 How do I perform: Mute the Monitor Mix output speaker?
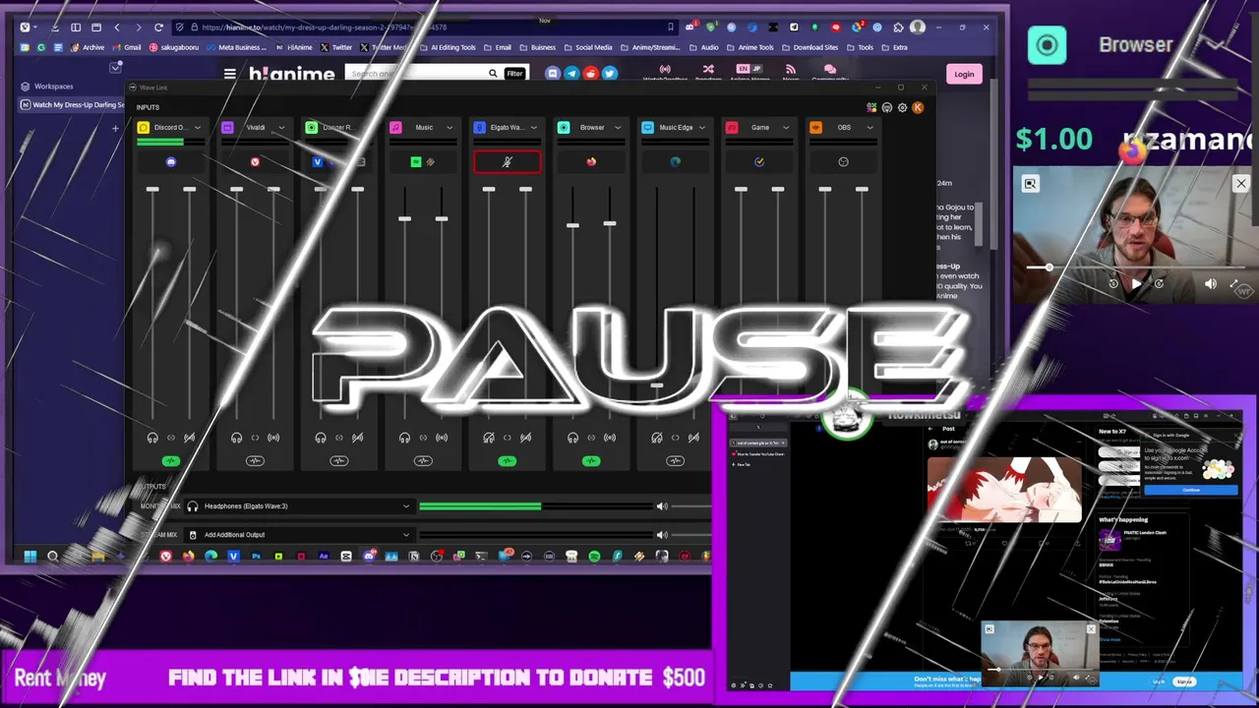click(x=662, y=506)
